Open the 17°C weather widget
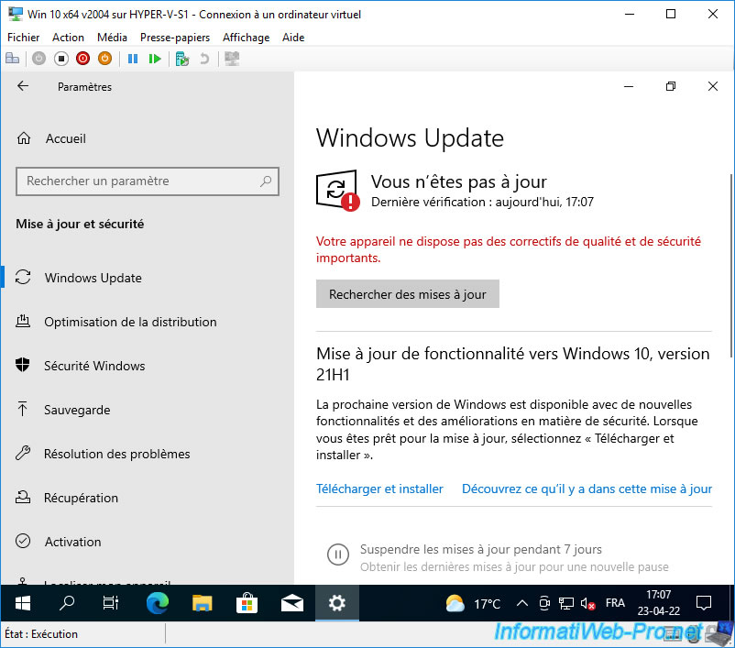 tap(473, 603)
